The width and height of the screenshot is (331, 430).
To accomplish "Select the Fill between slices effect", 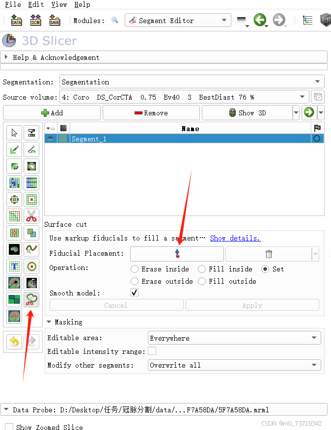I will point(31,183).
